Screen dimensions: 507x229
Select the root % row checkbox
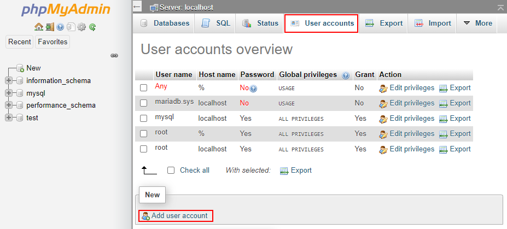tap(143, 134)
